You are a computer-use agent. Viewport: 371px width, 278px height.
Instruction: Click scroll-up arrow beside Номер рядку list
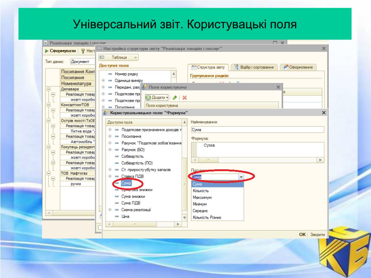174,74
